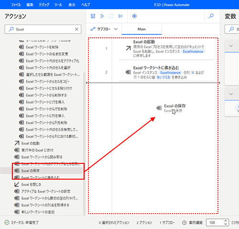Select the Excel ワークシートを削除 action

(x=42, y=47)
